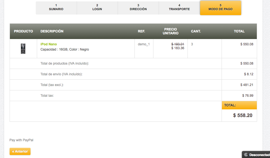This screenshot has height=158, width=270.
Task: Open the Desconectado chat status bar
Action: pos(256,155)
